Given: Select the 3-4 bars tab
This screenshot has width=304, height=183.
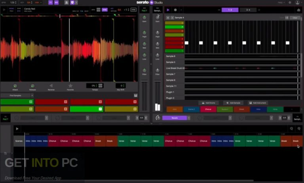Looking at the screenshot, I should click(x=248, y=10).
